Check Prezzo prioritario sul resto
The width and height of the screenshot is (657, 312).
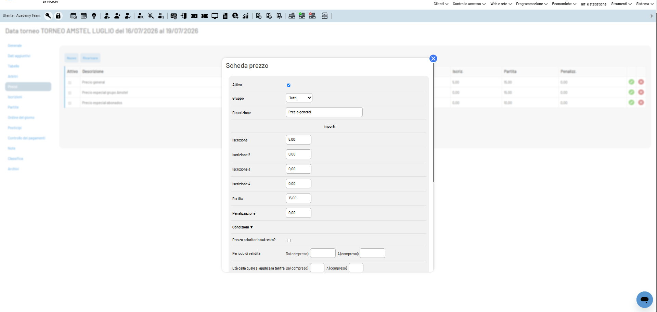click(289, 240)
